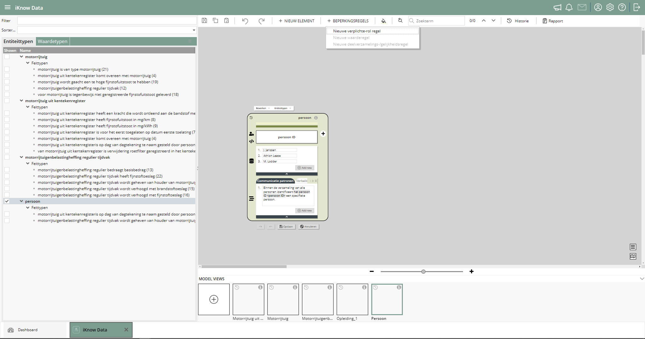Check Shown for regulier bedraagt basisbedrag (13)

7,170
